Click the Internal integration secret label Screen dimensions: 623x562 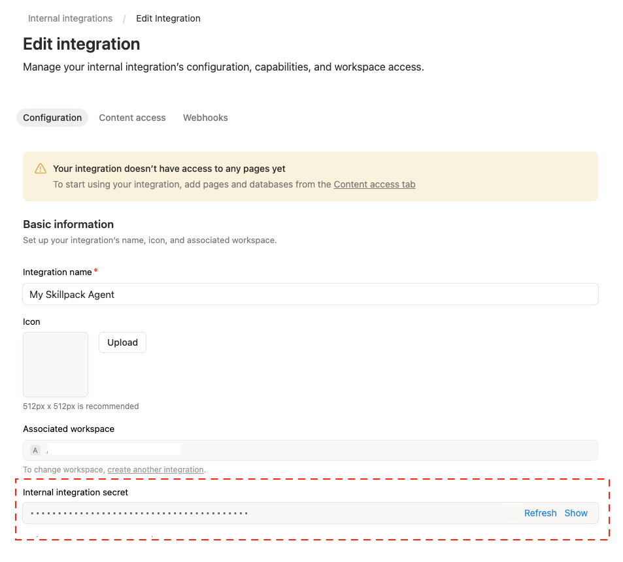pos(75,493)
